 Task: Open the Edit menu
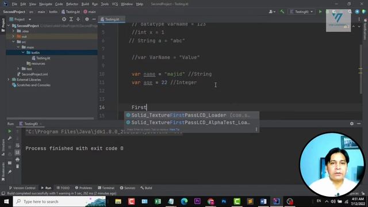(x=23, y=4)
